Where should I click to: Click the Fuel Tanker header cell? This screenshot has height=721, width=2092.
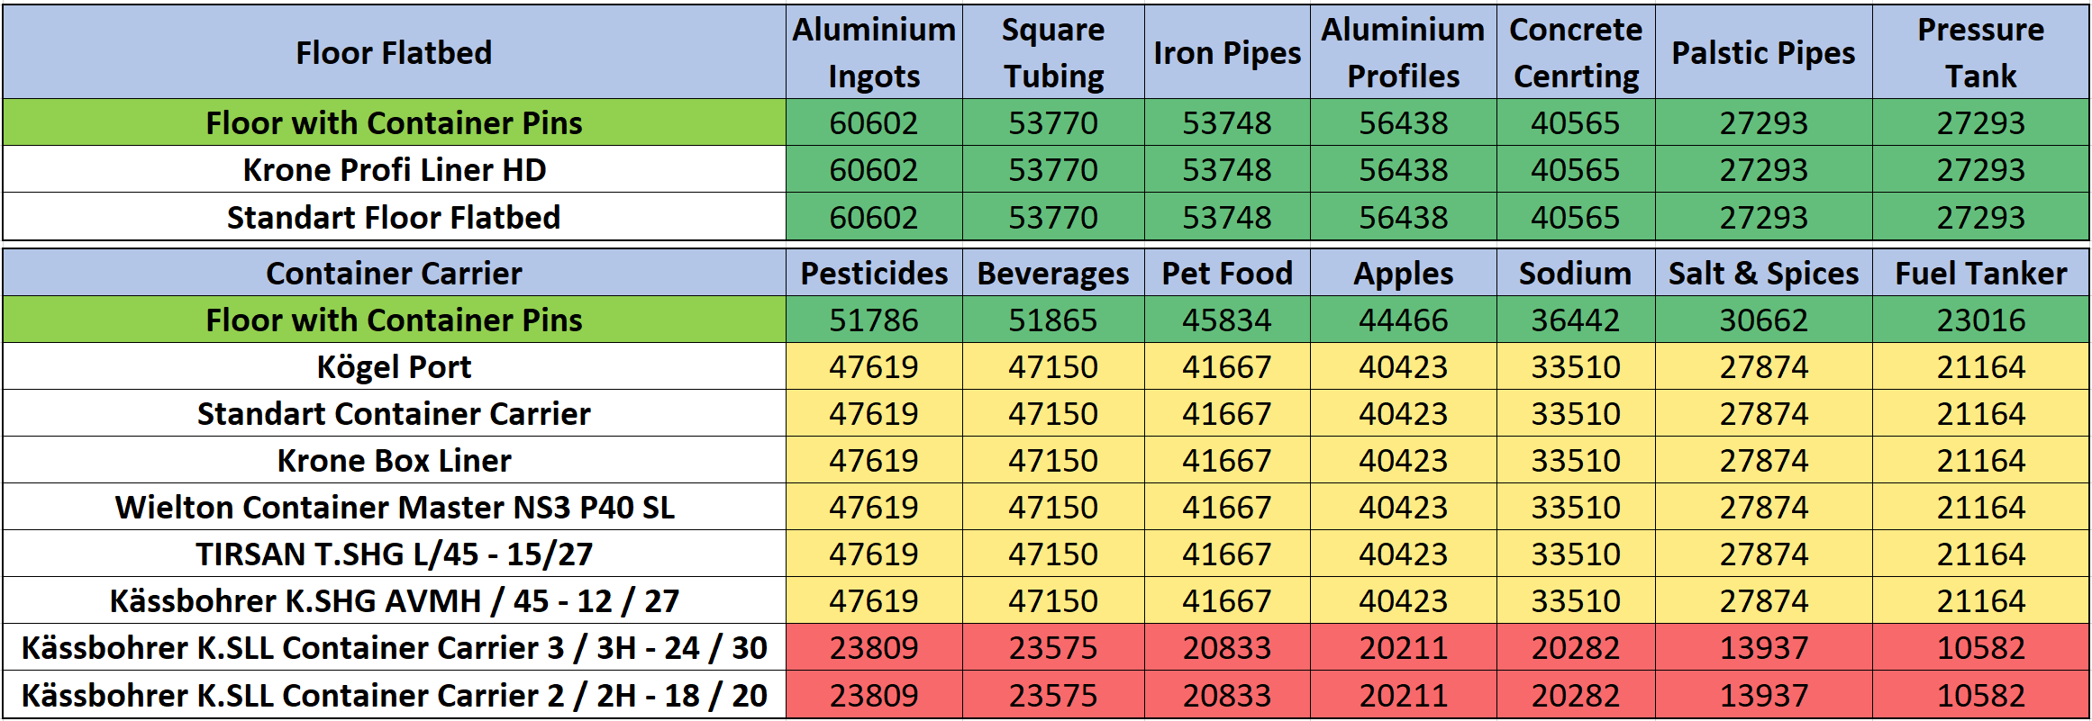(1980, 273)
